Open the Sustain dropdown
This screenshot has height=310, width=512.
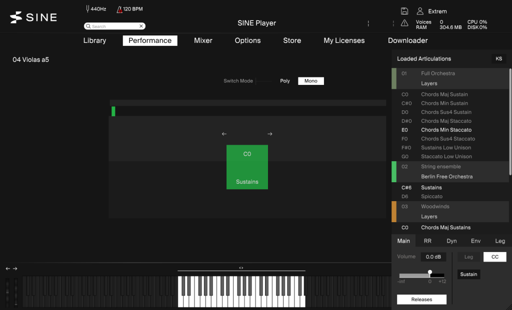click(x=468, y=274)
